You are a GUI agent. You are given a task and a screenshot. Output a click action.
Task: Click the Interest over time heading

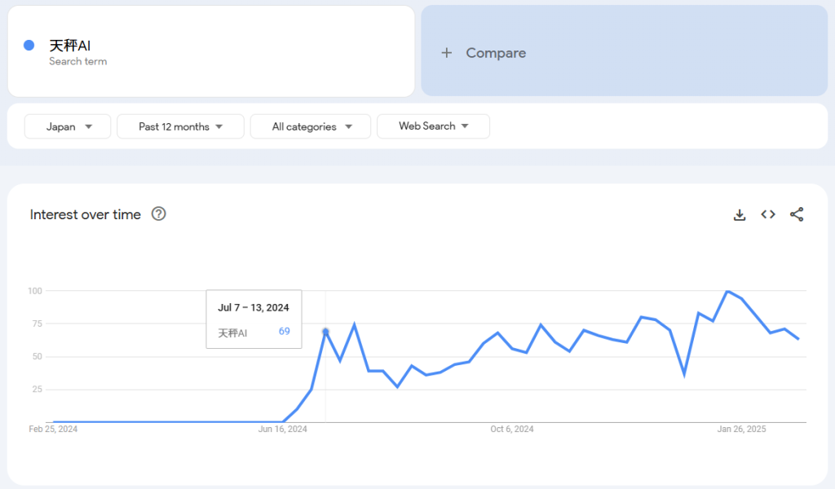point(86,214)
